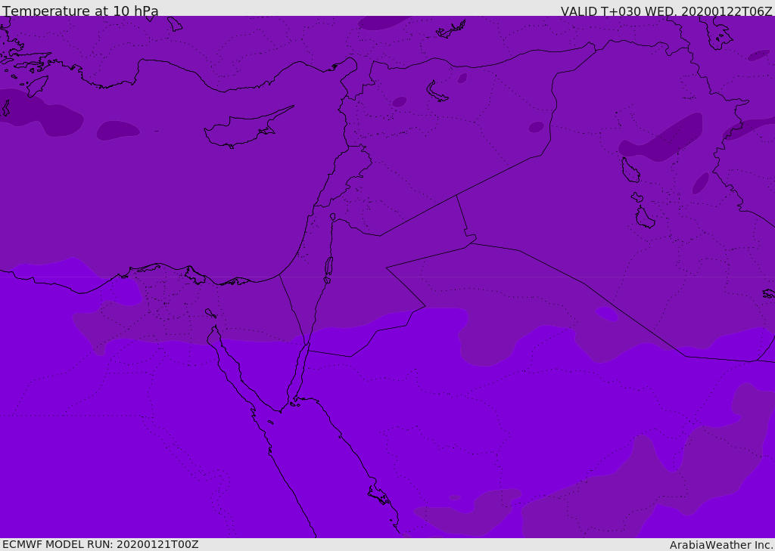Click the 'ECMWF MODEL RUN: 20200121T00Z' footer text
The height and width of the screenshot is (551, 775).
pos(101,544)
